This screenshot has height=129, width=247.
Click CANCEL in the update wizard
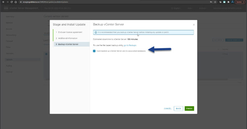pyautogui.click(x=168, y=109)
